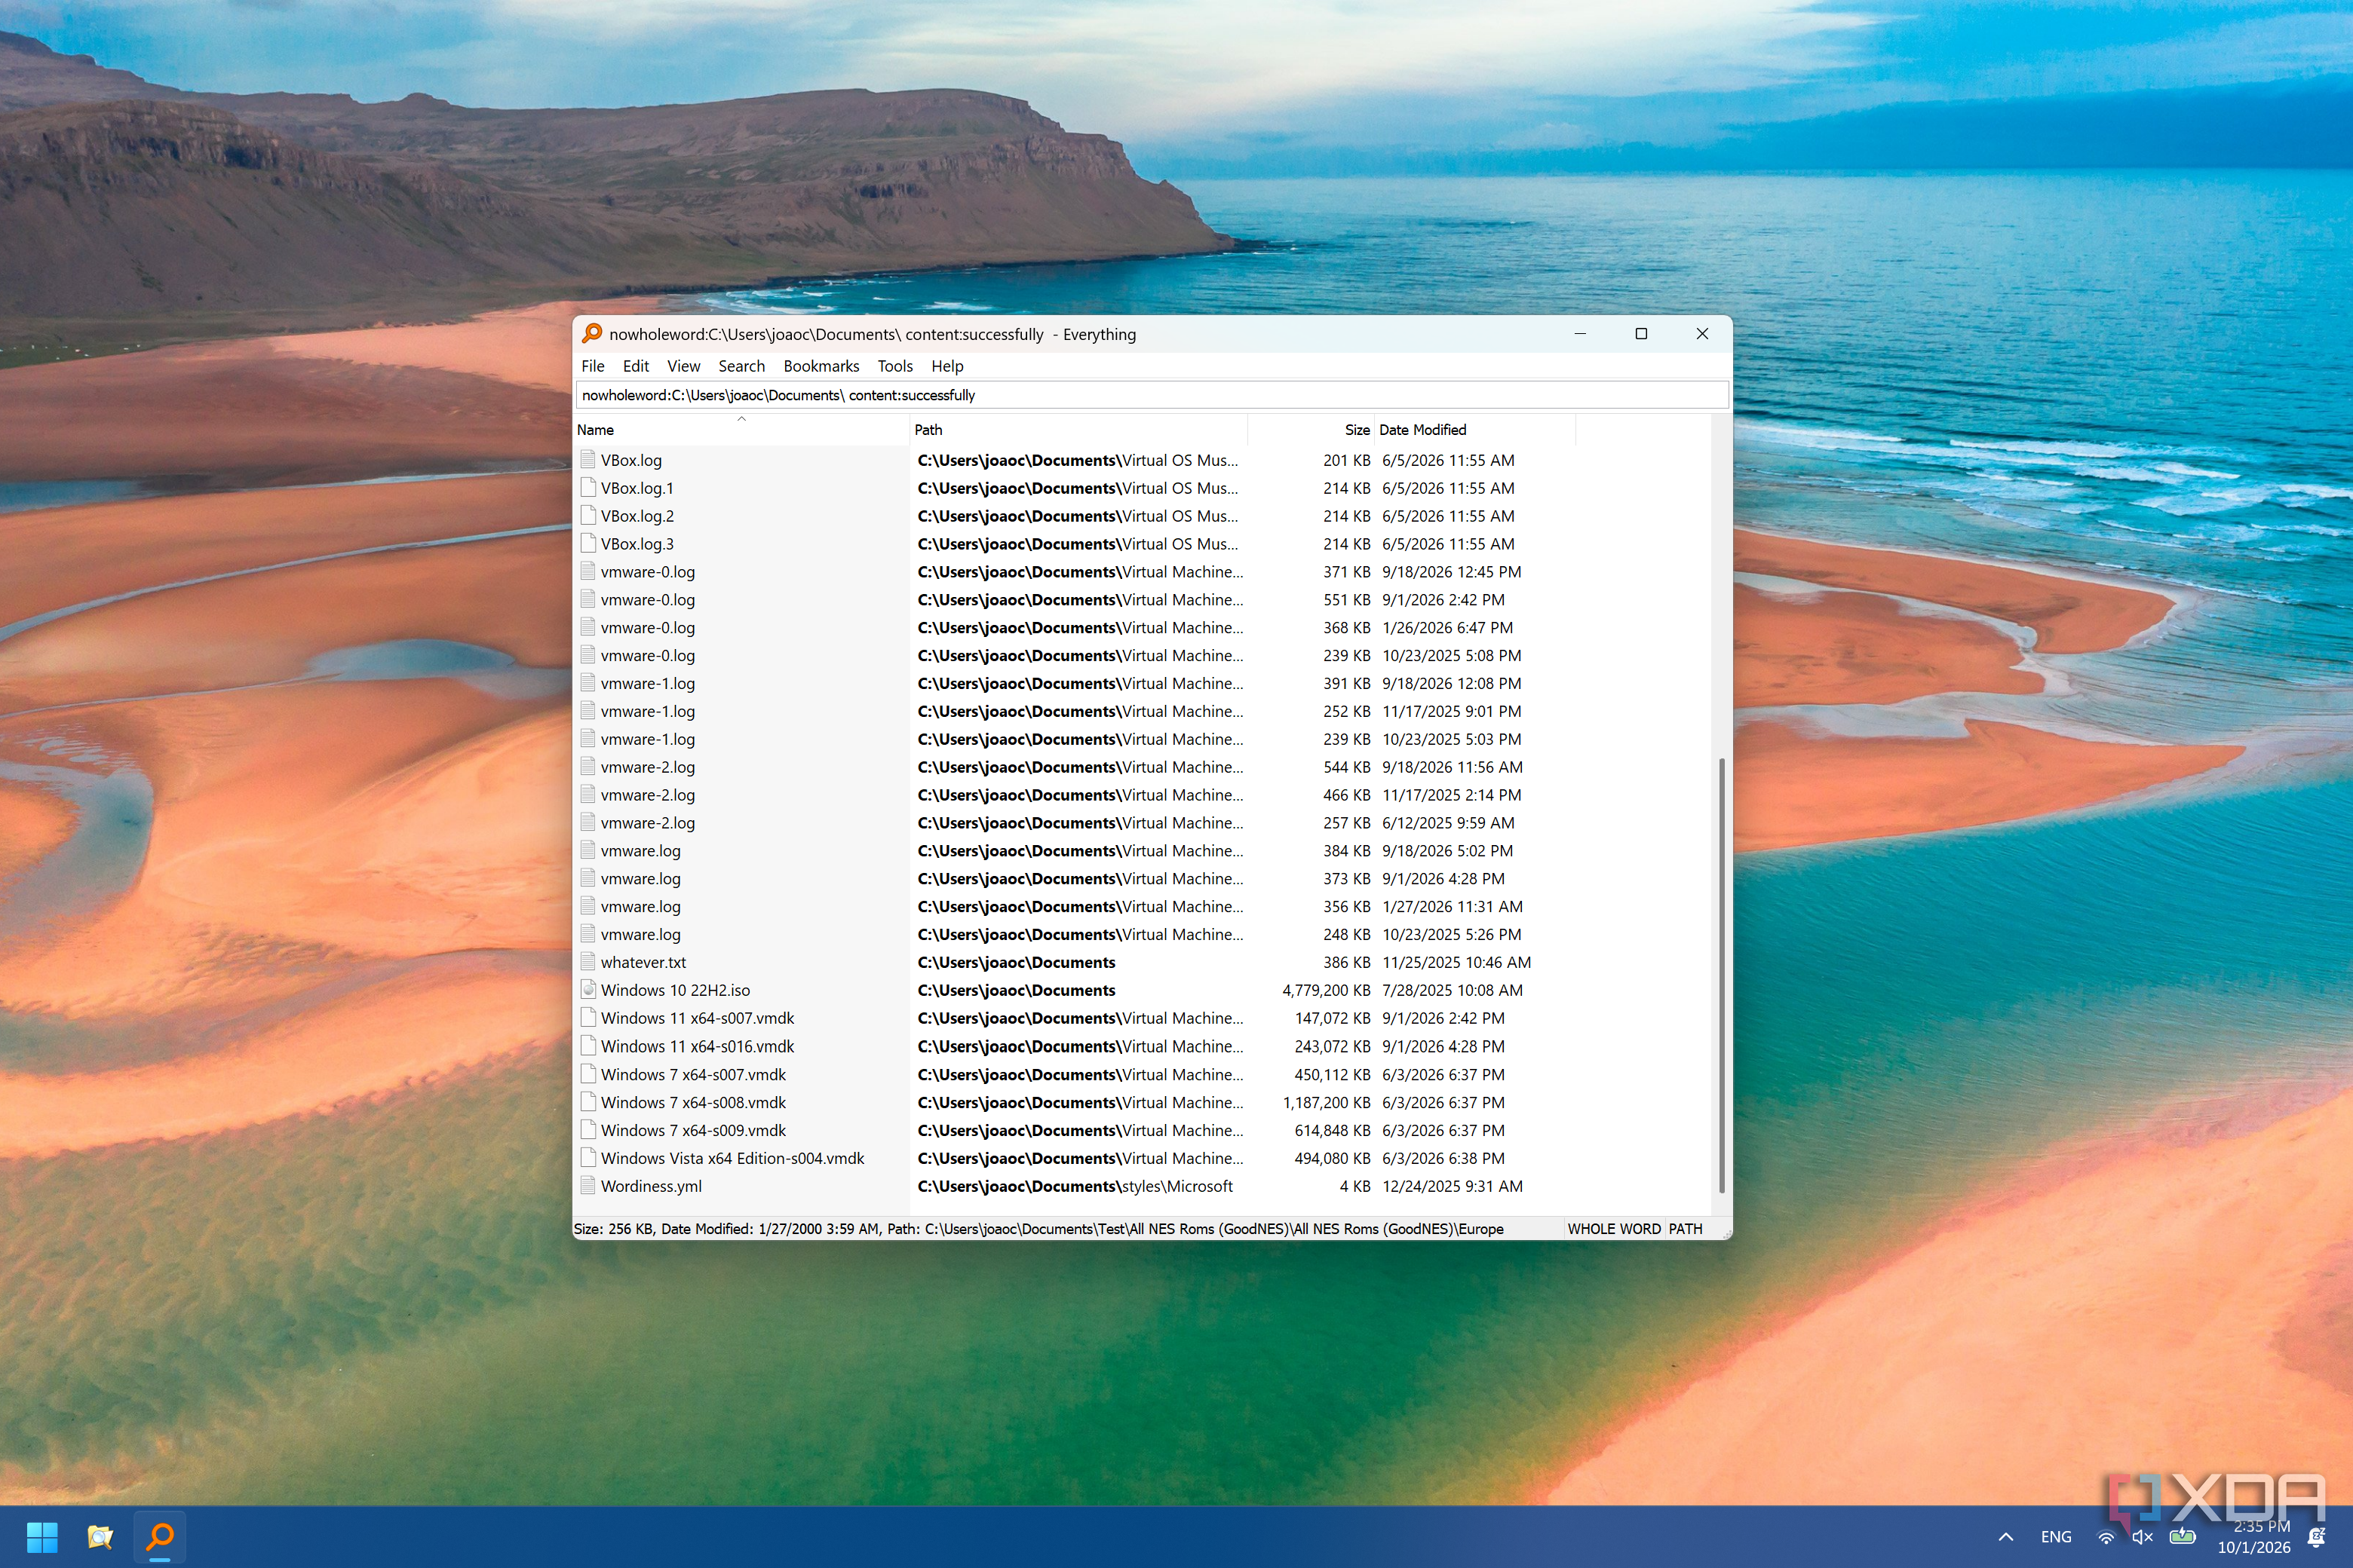Click the 4,779,200 KB size cell
The image size is (2353, 1568).
click(x=1326, y=990)
